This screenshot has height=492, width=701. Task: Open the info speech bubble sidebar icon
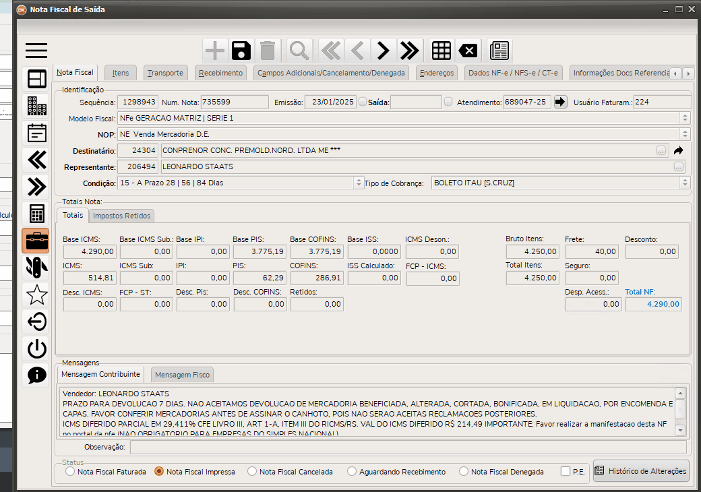(x=36, y=375)
